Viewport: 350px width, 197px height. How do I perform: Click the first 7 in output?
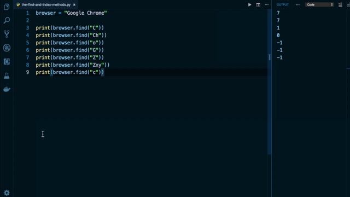pos(278,13)
